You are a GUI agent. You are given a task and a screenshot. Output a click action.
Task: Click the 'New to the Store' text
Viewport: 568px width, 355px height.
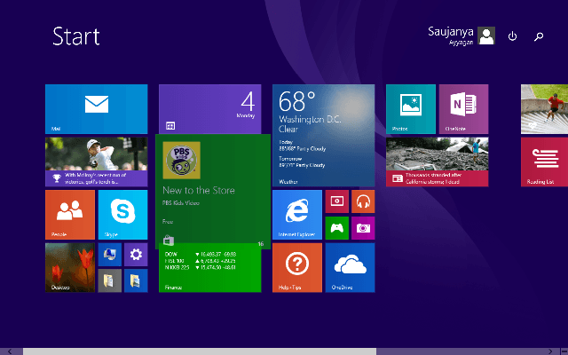[199, 190]
